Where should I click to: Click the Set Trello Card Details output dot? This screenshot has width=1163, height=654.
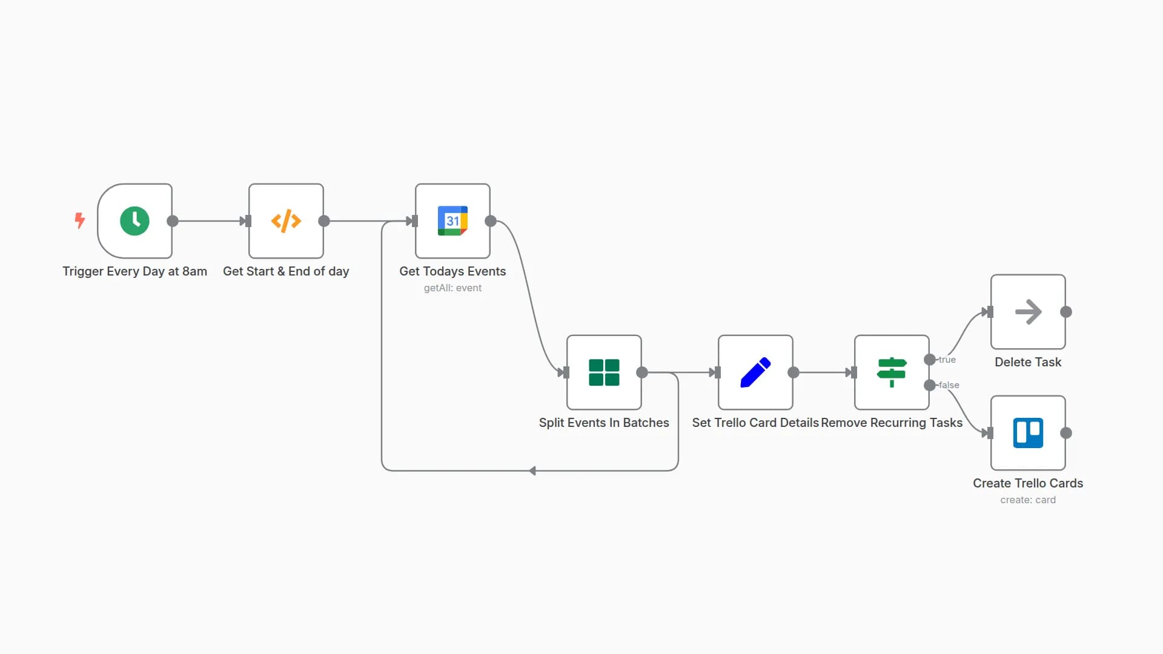[x=794, y=372]
